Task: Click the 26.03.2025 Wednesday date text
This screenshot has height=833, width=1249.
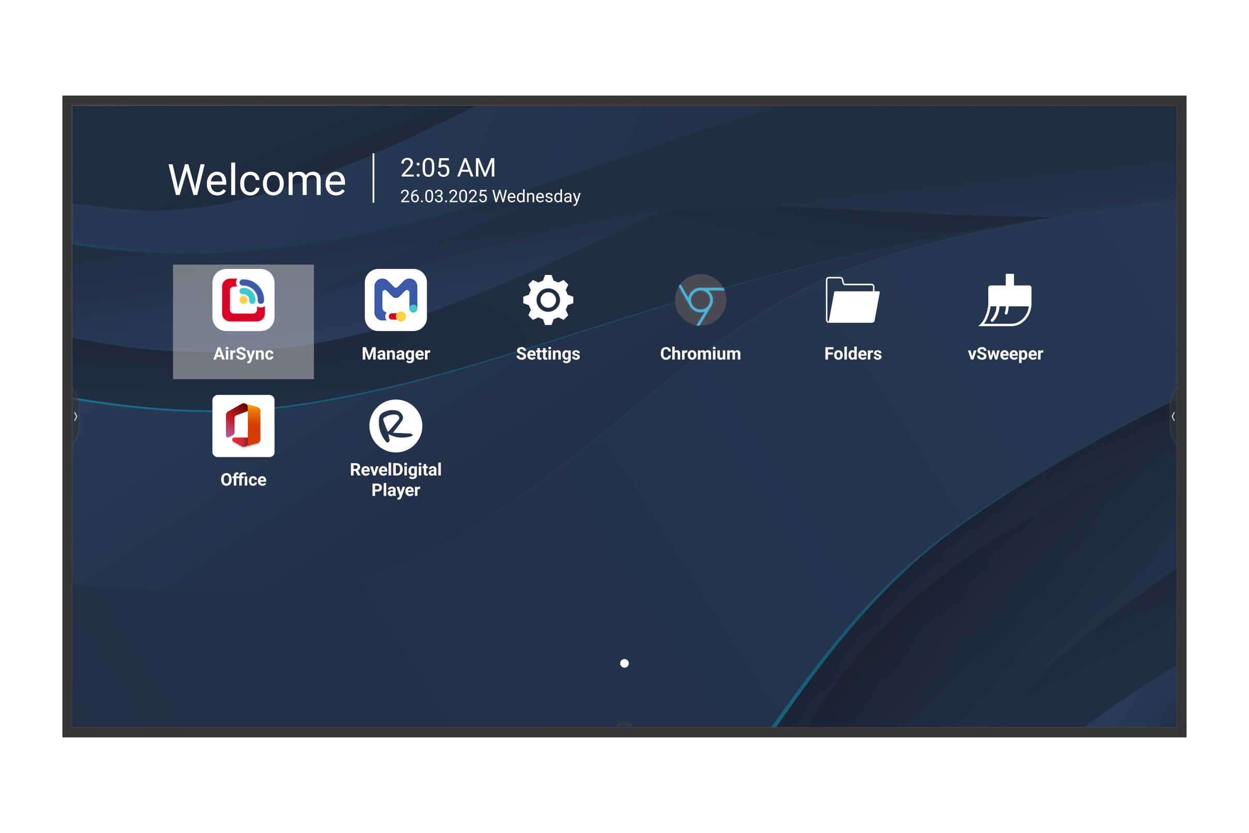Action: [x=490, y=196]
